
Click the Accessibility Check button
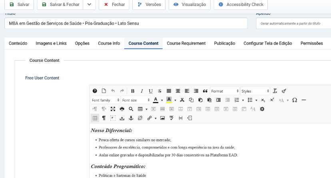click(x=241, y=4)
